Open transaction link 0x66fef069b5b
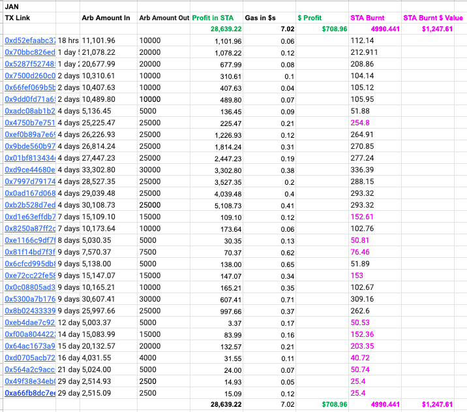The width and height of the screenshot is (467, 412). (30, 87)
